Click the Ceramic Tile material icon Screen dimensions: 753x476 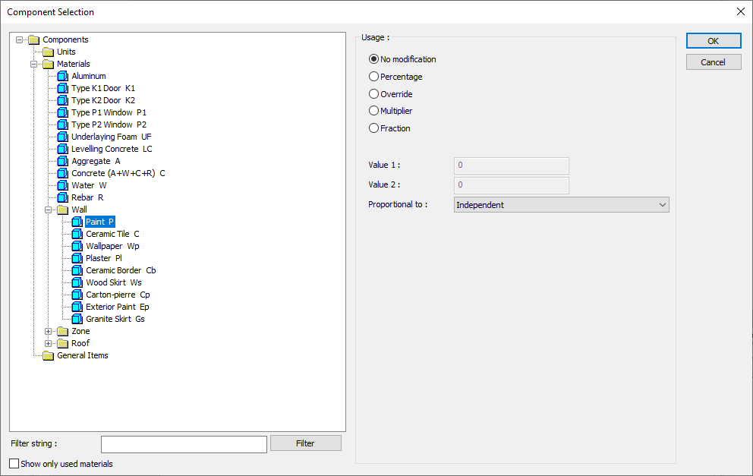pyautogui.click(x=77, y=234)
